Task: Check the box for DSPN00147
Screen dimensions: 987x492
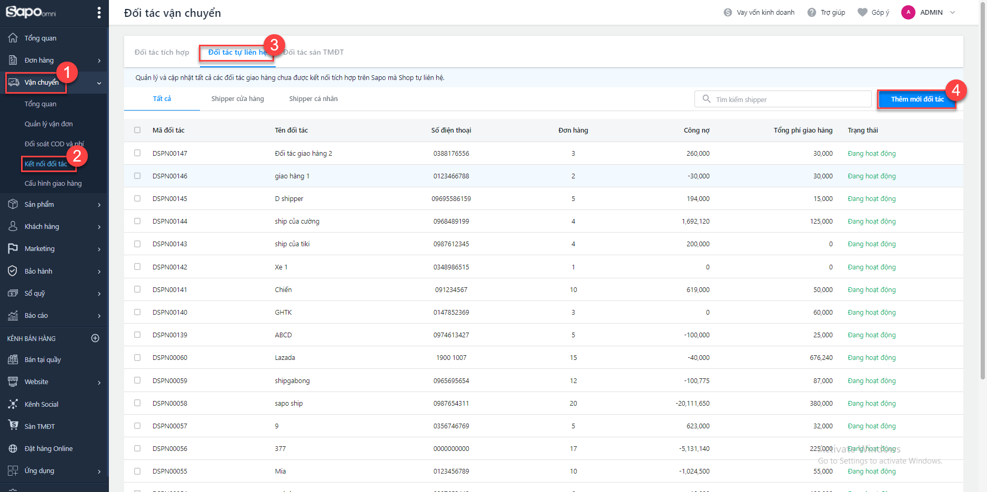Action: tap(137, 153)
